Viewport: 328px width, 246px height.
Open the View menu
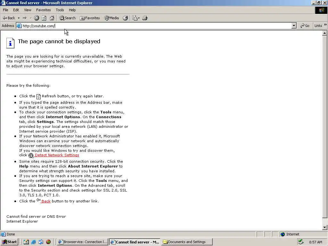(x=28, y=10)
